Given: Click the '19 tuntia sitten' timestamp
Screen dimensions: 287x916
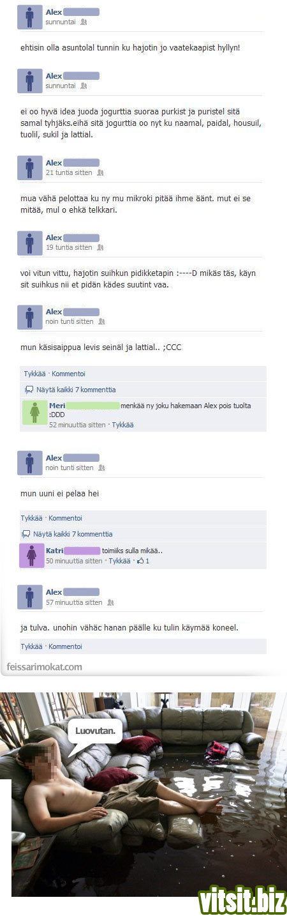Looking at the screenshot, I should coord(69,247).
